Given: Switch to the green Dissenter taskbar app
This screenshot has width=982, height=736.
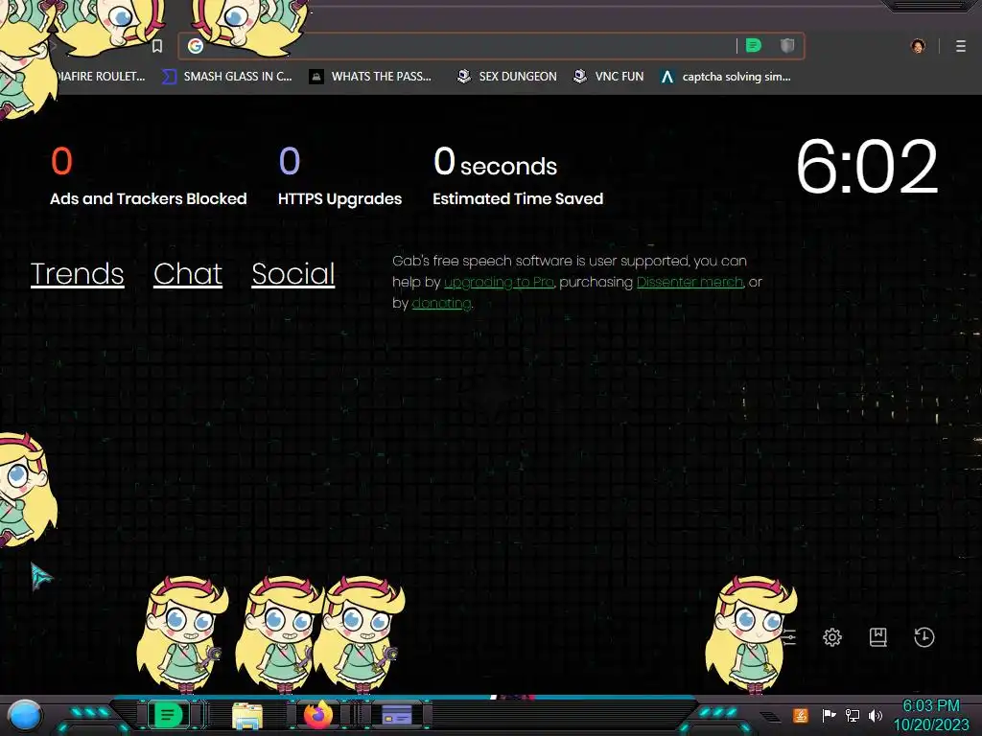Looking at the screenshot, I should coord(168,715).
